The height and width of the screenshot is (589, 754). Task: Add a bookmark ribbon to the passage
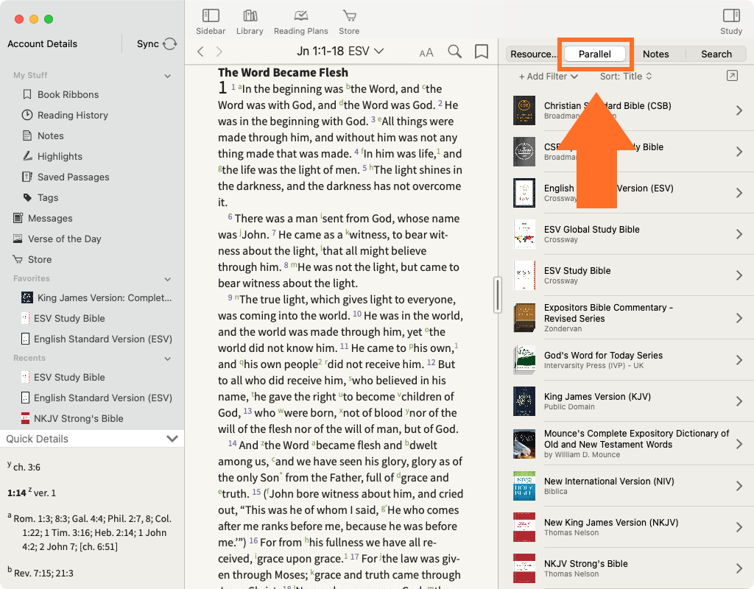tap(482, 52)
